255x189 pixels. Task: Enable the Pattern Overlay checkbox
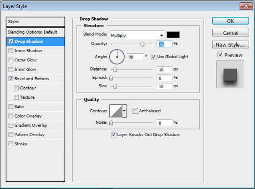pos(11,134)
